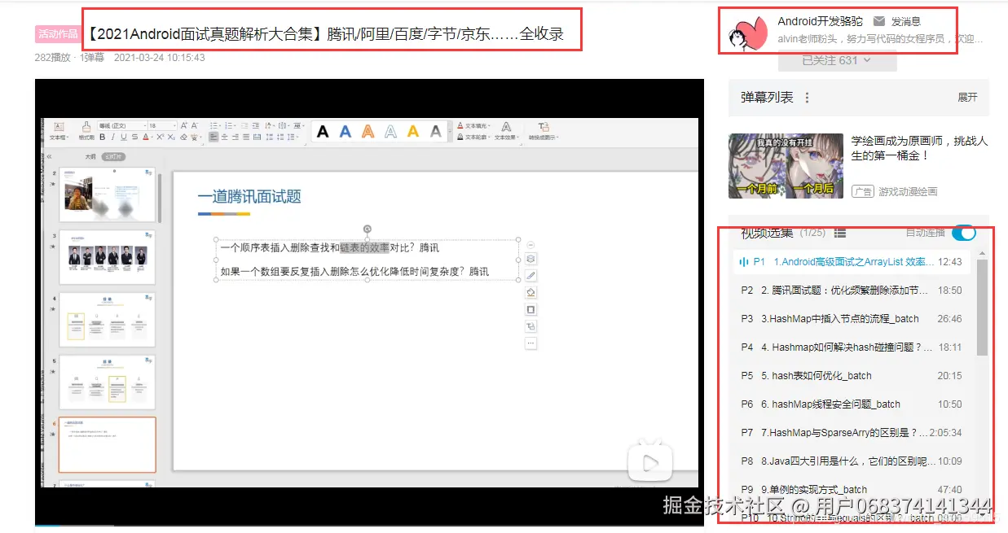Click the black A text style preset
The image size is (1008, 533).
[x=323, y=131]
